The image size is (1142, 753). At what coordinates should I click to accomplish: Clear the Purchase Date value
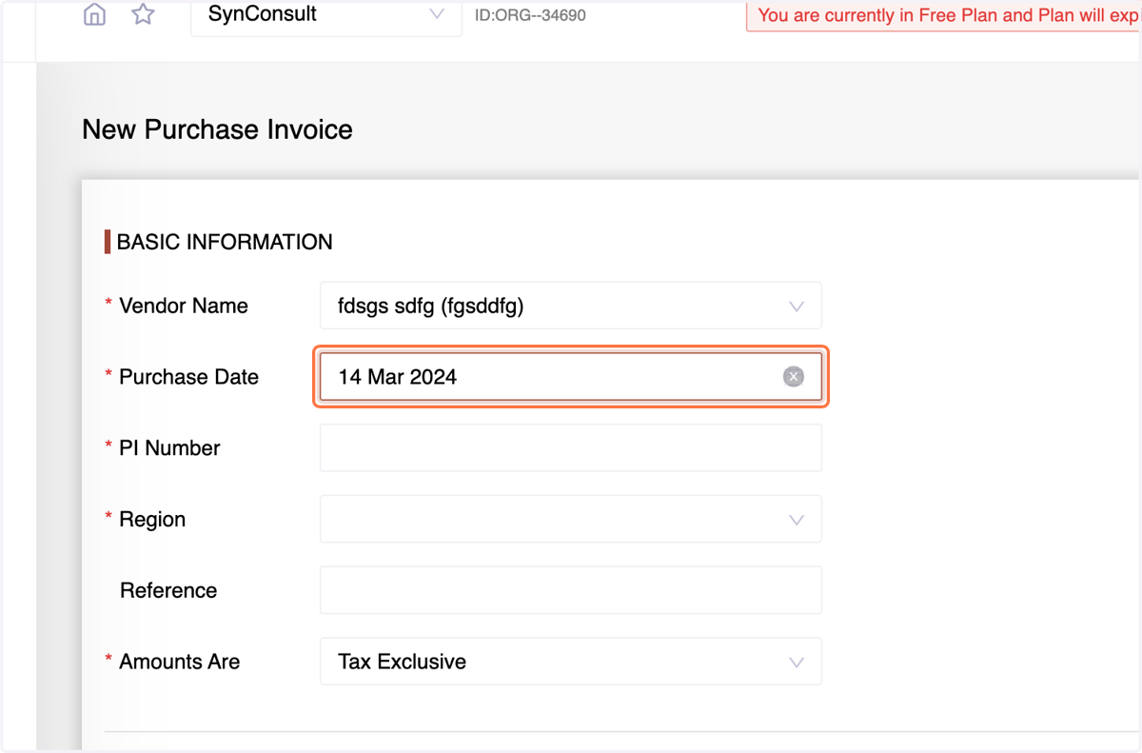pos(794,377)
